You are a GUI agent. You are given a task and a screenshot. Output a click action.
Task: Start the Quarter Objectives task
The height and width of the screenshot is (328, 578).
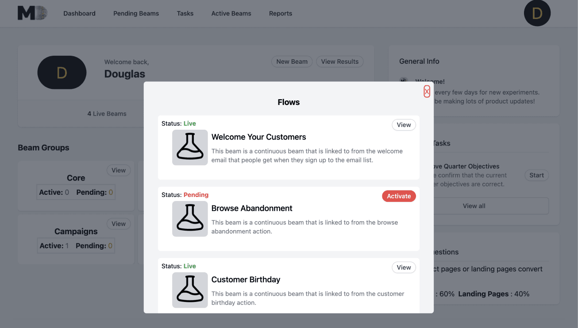tap(536, 175)
